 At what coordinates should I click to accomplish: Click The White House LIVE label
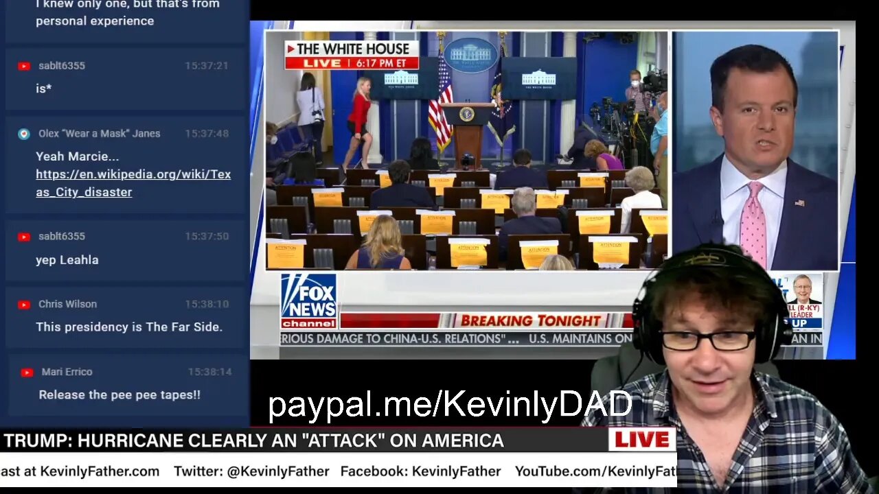pyautogui.click(x=352, y=55)
